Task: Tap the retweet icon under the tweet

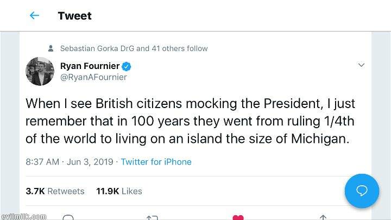Action: click(152, 218)
